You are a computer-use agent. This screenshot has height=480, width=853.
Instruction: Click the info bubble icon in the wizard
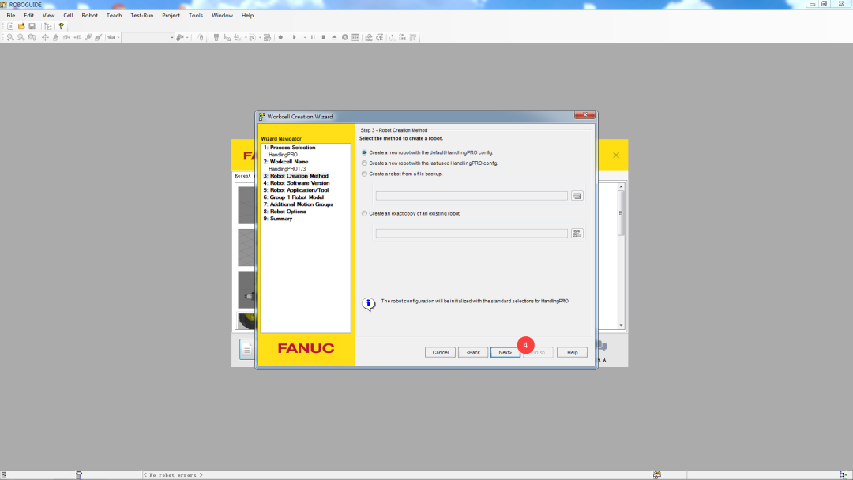click(x=368, y=304)
